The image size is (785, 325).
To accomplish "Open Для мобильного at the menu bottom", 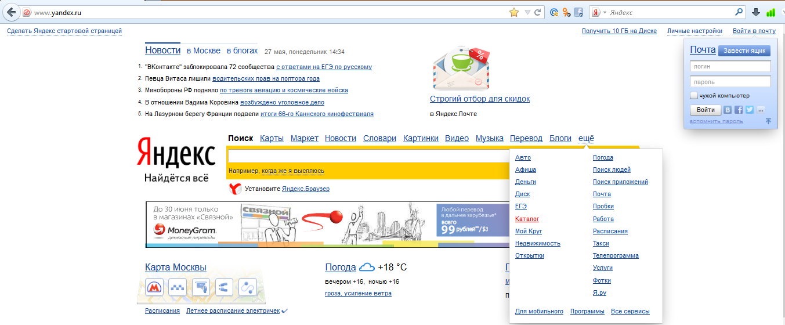I will [539, 311].
